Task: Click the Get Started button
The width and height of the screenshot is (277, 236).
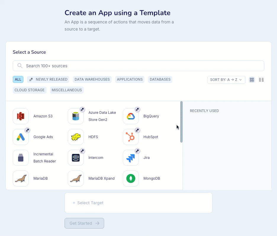Action: click(x=84, y=223)
